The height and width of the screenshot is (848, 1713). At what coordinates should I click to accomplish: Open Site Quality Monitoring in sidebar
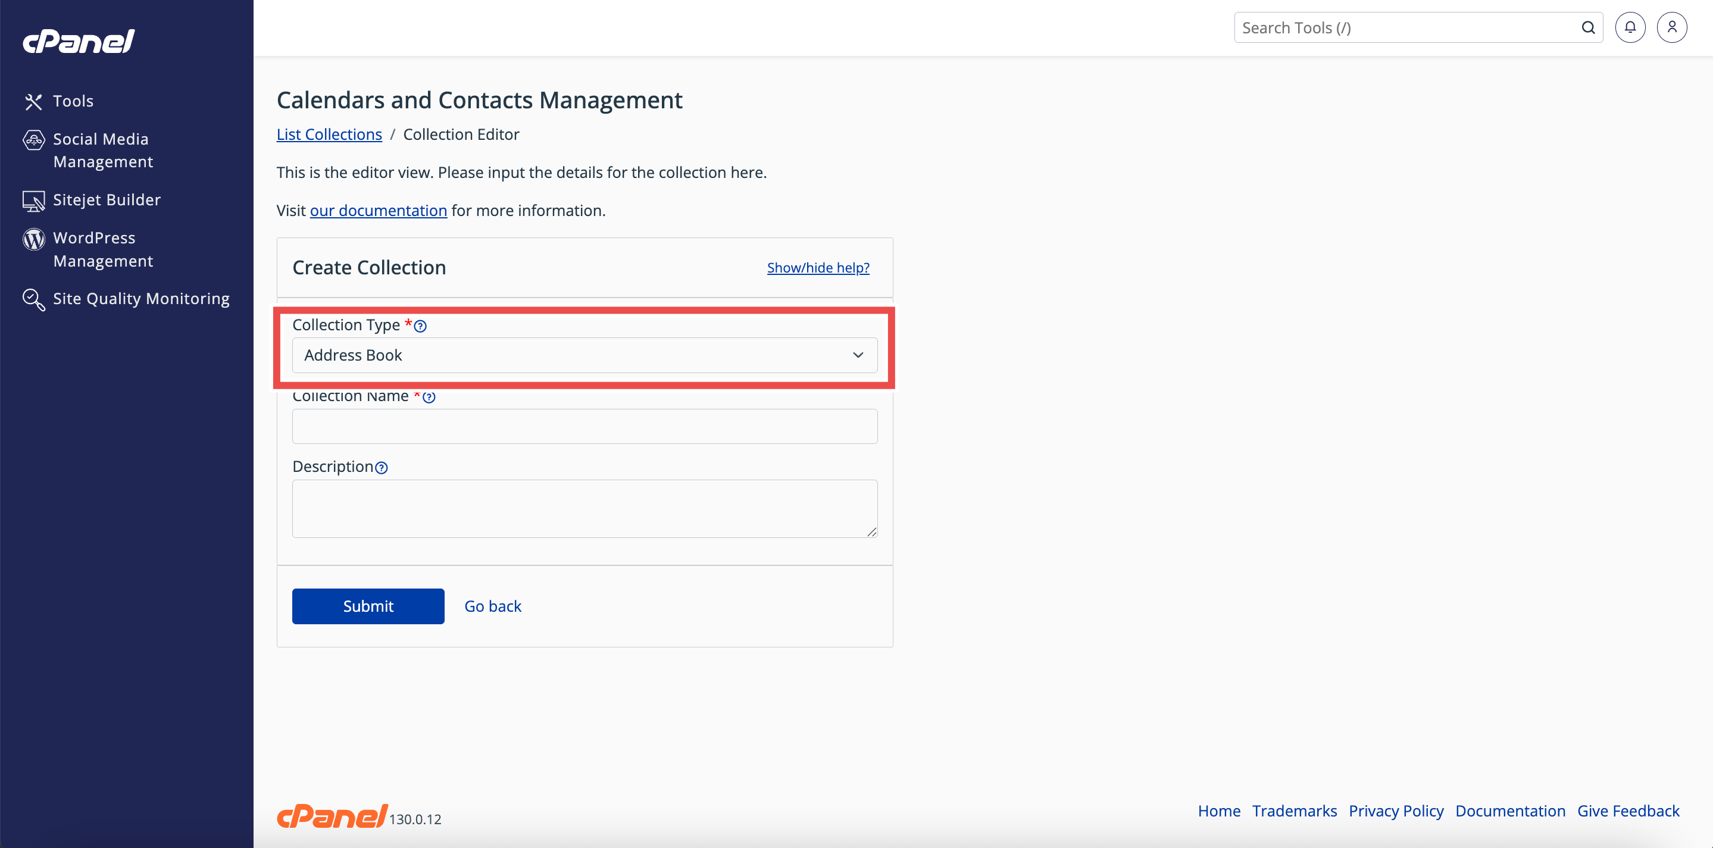point(140,299)
